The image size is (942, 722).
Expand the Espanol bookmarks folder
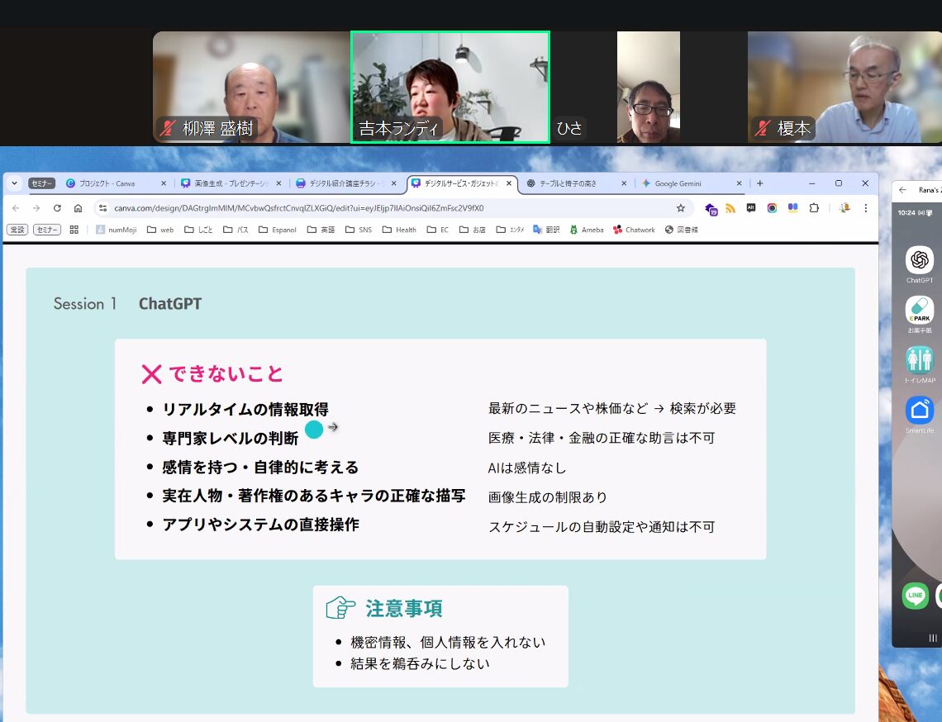(x=277, y=230)
